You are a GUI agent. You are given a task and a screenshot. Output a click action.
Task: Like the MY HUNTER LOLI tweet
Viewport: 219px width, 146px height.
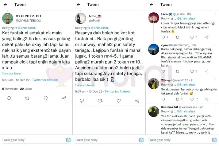click(x=46, y=98)
